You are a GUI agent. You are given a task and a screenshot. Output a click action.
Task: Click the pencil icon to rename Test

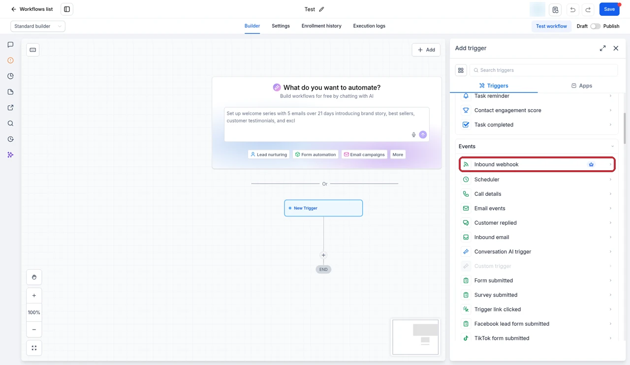[x=322, y=9]
